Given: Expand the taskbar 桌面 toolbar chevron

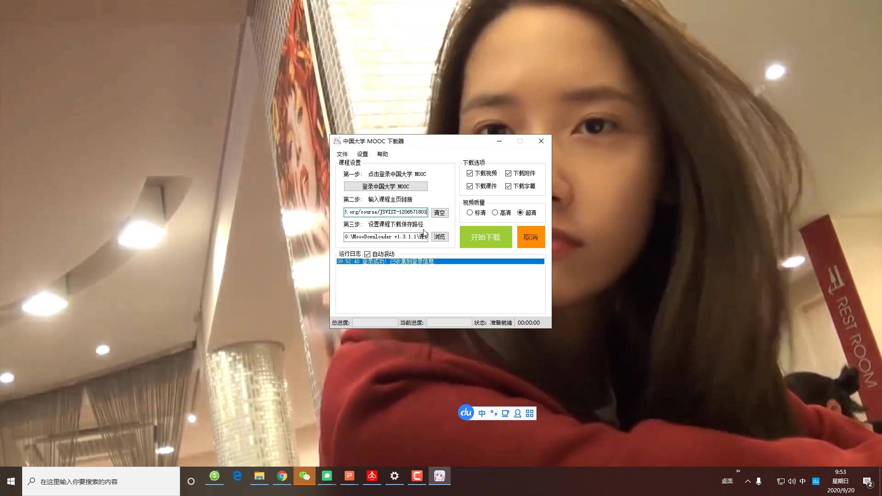Looking at the screenshot, I should coord(738,471).
